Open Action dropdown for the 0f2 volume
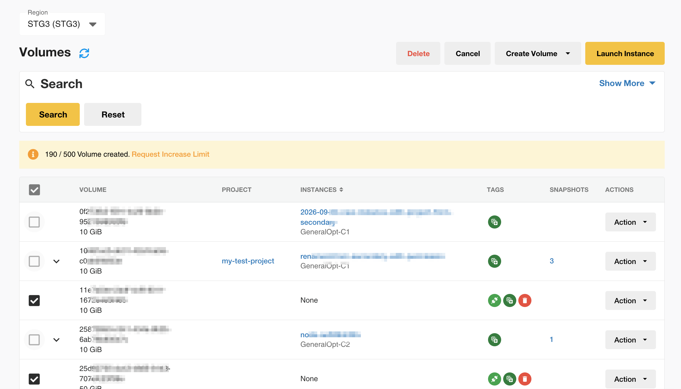681x389 pixels. pyautogui.click(x=630, y=222)
